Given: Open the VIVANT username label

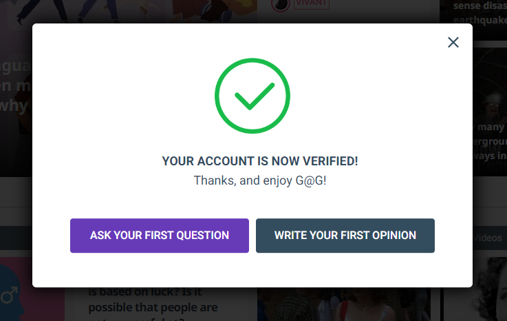Looking at the screenshot, I should pyautogui.click(x=312, y=3).
